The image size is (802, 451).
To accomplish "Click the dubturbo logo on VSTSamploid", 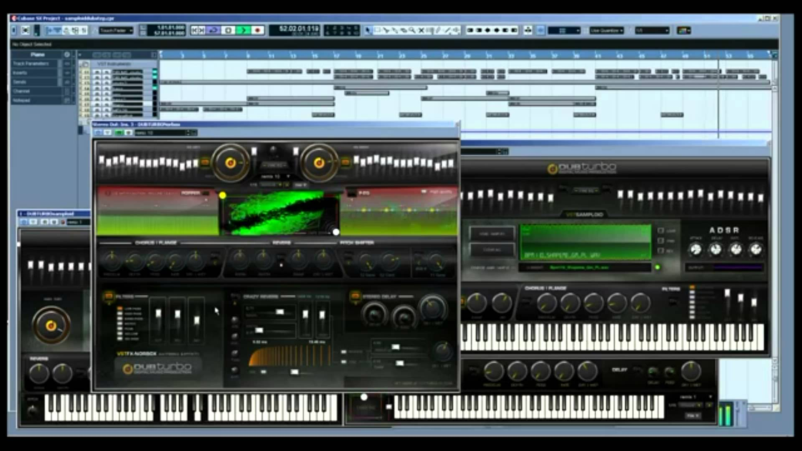I will point(582,168).
